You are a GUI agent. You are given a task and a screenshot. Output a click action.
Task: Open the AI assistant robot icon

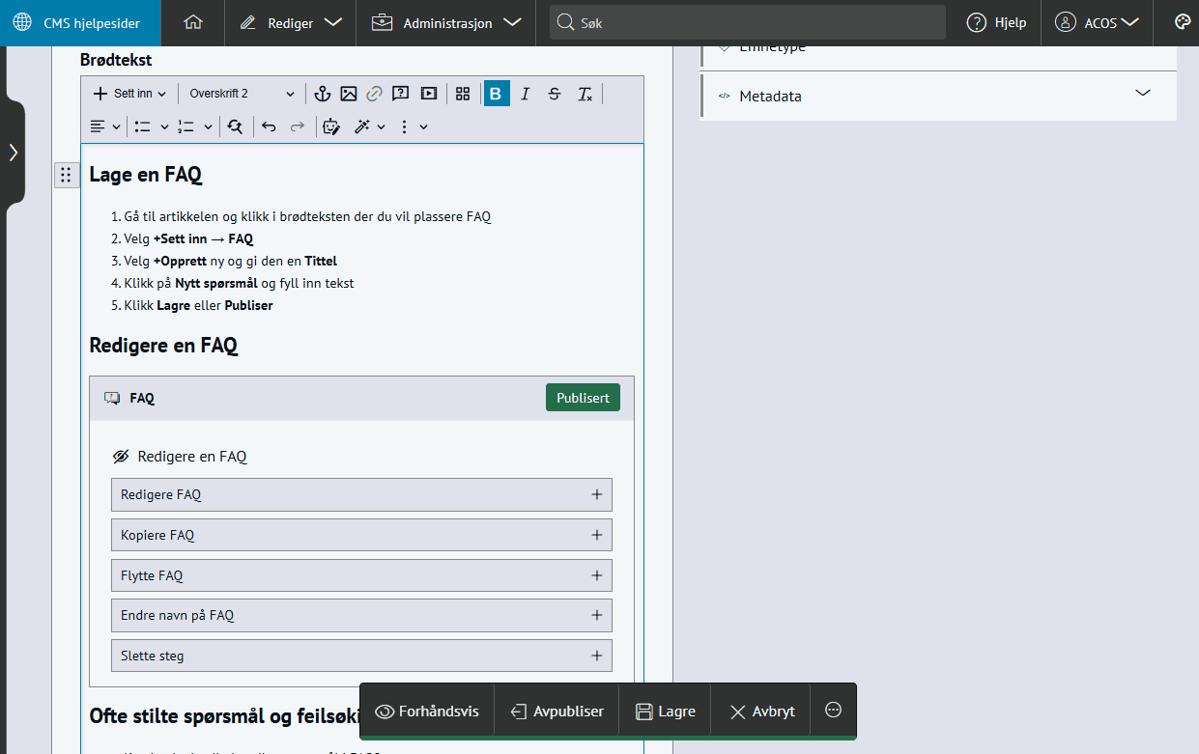click(331, 126)
